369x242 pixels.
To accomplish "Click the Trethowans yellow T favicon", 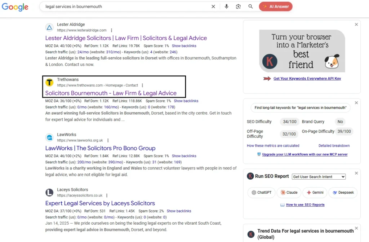I will click(49, 83).
